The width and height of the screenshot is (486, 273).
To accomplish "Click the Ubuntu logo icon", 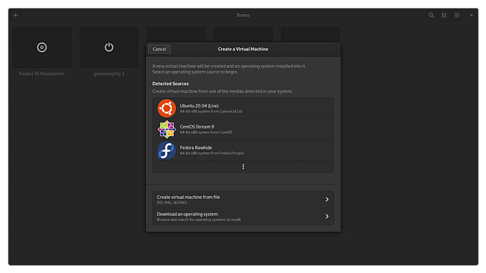I will pos(167,108).
